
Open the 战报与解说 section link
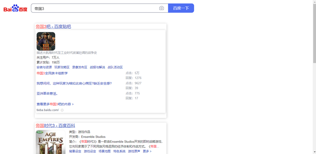[97, 67]
